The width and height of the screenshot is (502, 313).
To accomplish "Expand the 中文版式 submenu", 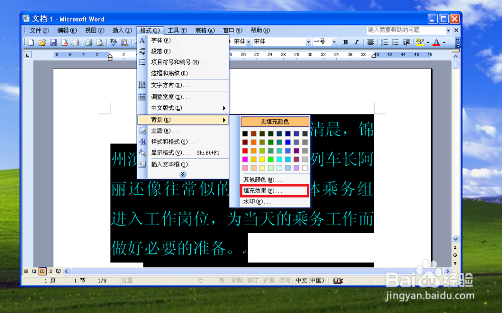I will click(183, 108).
